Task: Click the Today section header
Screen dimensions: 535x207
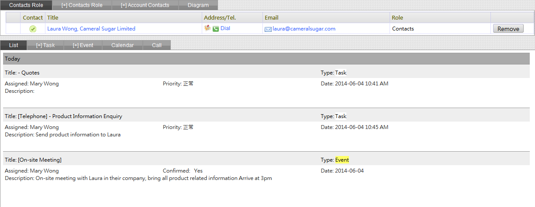Action: 266,58
